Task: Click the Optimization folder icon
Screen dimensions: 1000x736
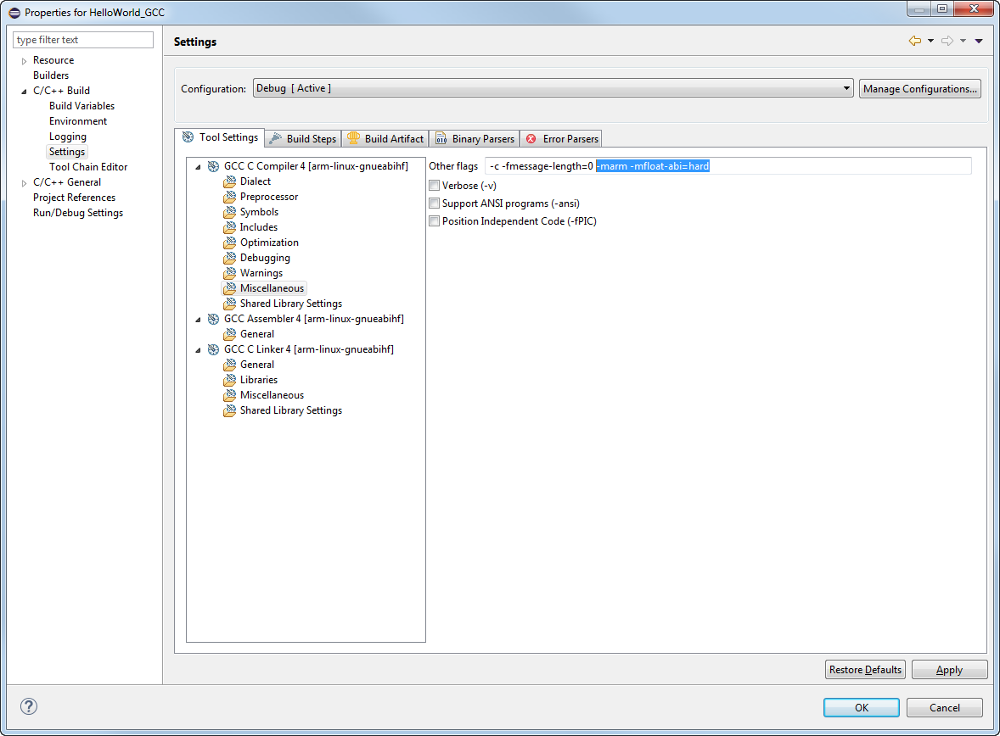Action: pos(229,243)
